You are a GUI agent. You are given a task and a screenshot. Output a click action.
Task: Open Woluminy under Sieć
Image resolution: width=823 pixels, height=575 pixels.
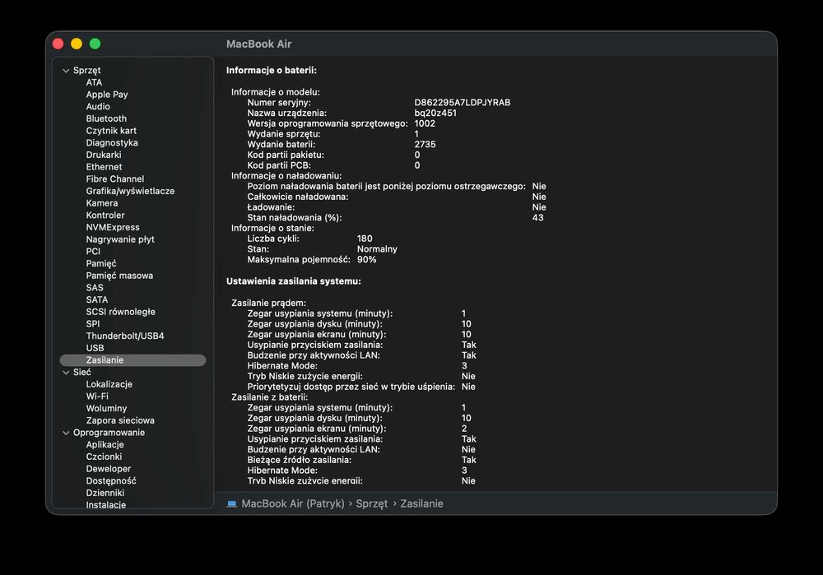(x=106, y=408)
